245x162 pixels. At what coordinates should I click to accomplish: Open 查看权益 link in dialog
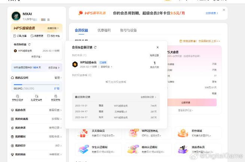tap(106, 67)
